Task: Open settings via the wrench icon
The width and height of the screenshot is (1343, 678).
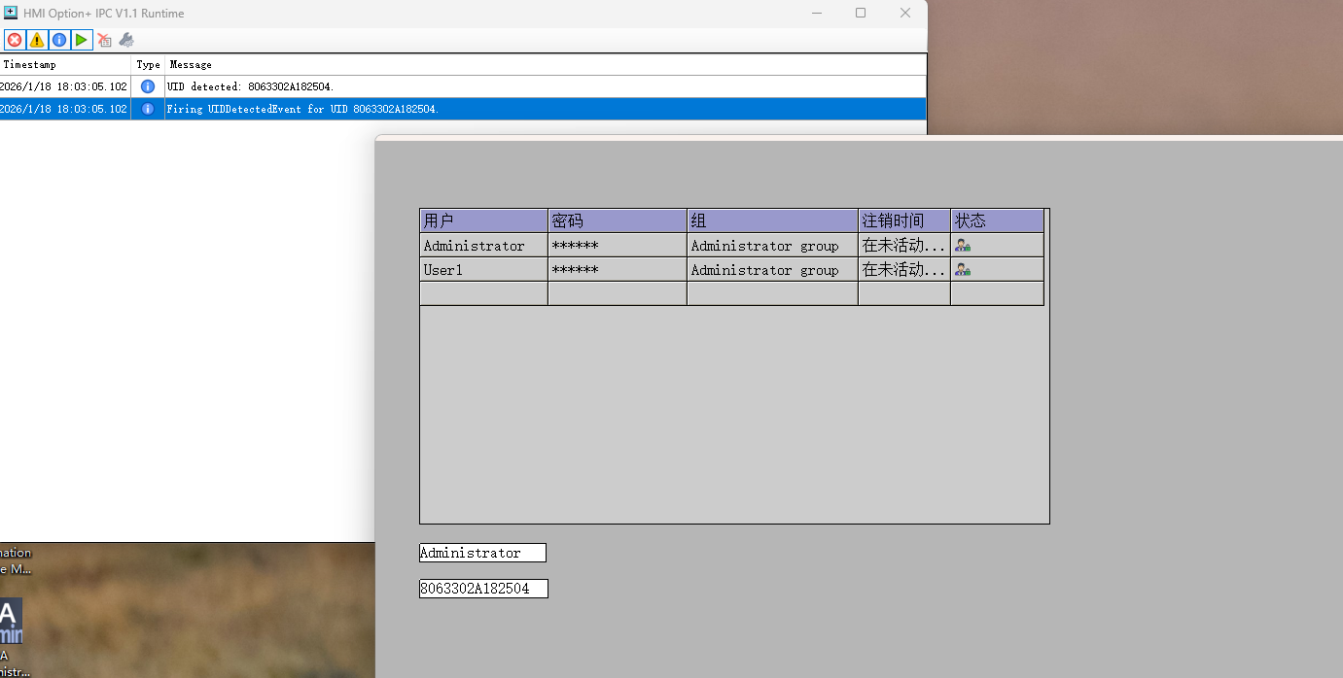Action: pyautogui.click(x=126, y=40)
